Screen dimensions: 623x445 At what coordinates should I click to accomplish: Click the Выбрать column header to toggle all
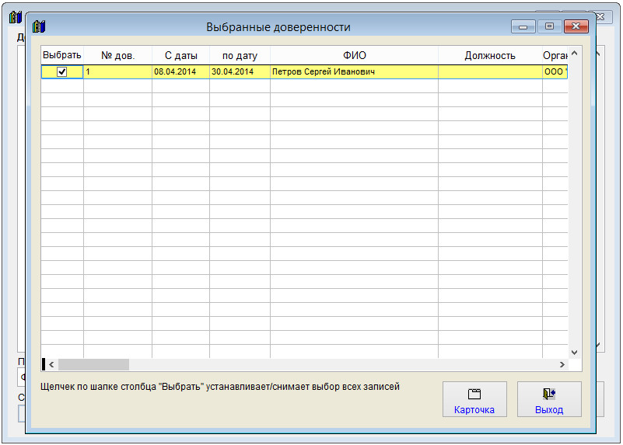[62, 55]
